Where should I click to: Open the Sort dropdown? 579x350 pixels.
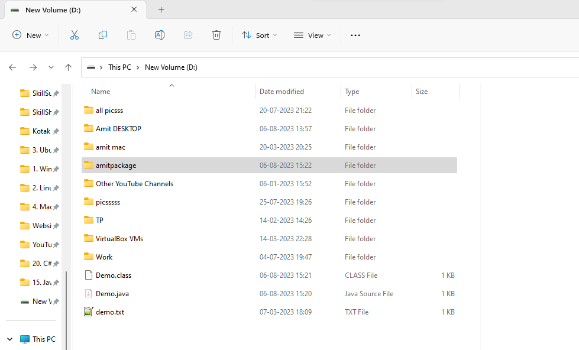click(x=259, y=35)
